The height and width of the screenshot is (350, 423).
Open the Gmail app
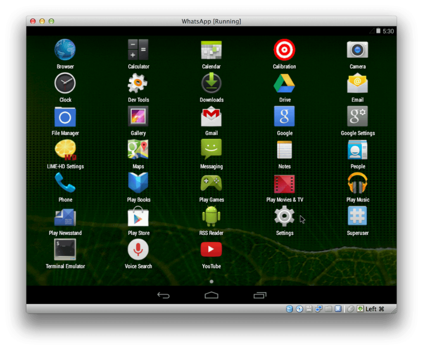(211, 117)
